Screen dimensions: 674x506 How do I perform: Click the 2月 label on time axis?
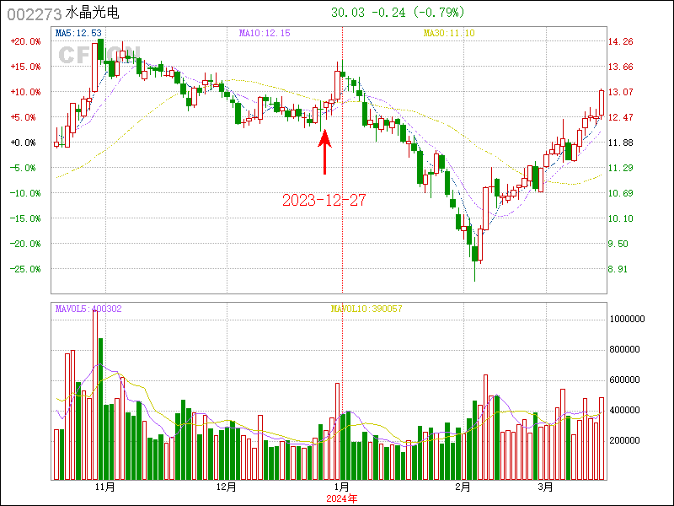coord(463,487)
